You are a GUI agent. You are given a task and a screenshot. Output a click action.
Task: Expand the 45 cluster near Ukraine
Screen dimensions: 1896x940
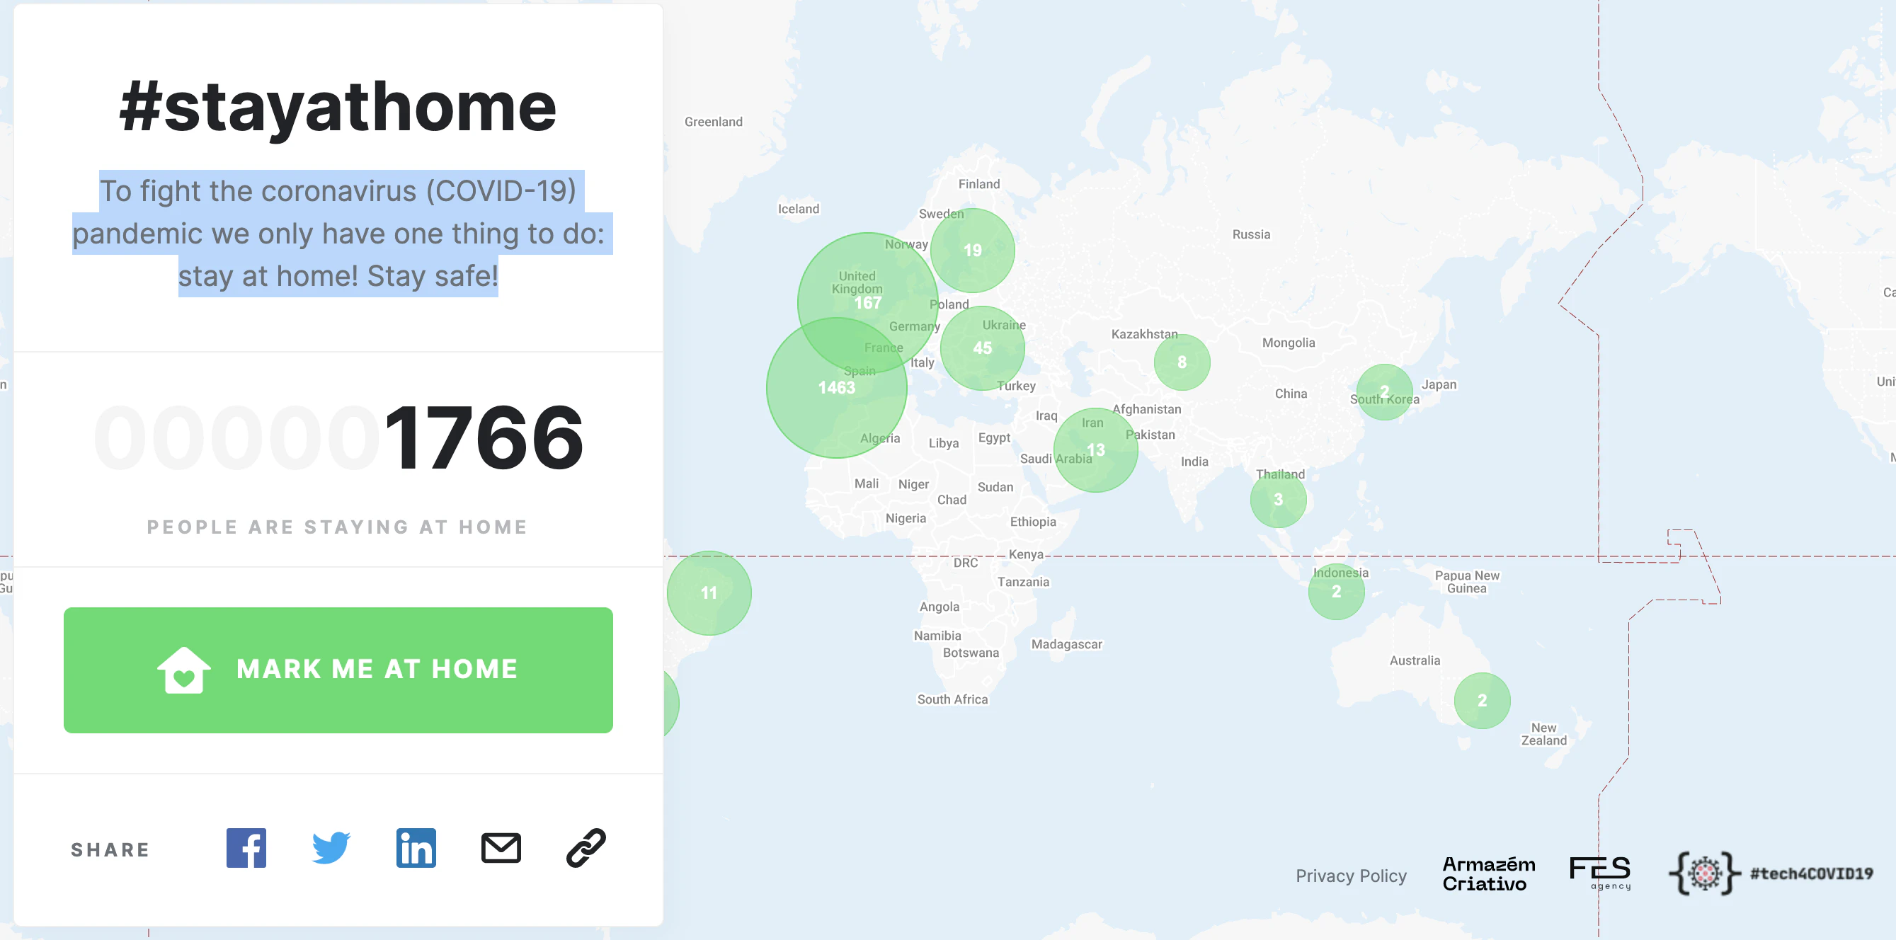(x=982, y=348)
